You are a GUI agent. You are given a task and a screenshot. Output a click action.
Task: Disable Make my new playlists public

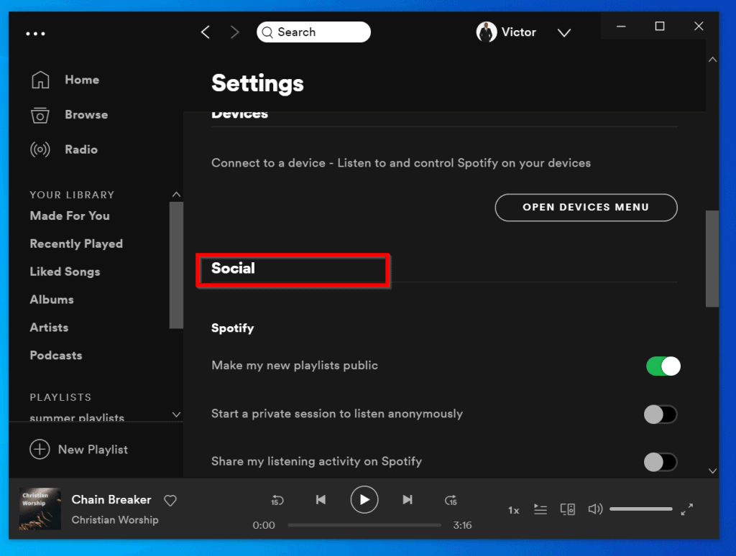click(x=663, y=366)
